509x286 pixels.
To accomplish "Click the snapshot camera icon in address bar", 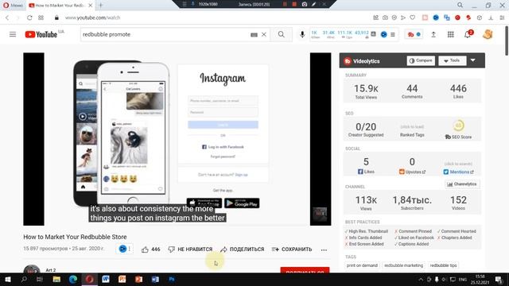I will [x=385, y=17].
